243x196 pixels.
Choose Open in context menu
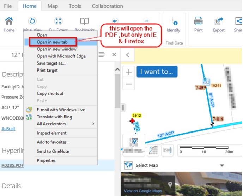click(x=61, y=35)
